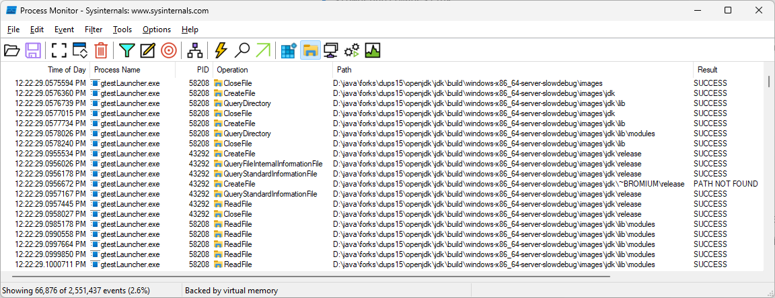Click the purple Save floppy disk icon
This screenshot has height=298, width=775.
(x=33, y=50)
